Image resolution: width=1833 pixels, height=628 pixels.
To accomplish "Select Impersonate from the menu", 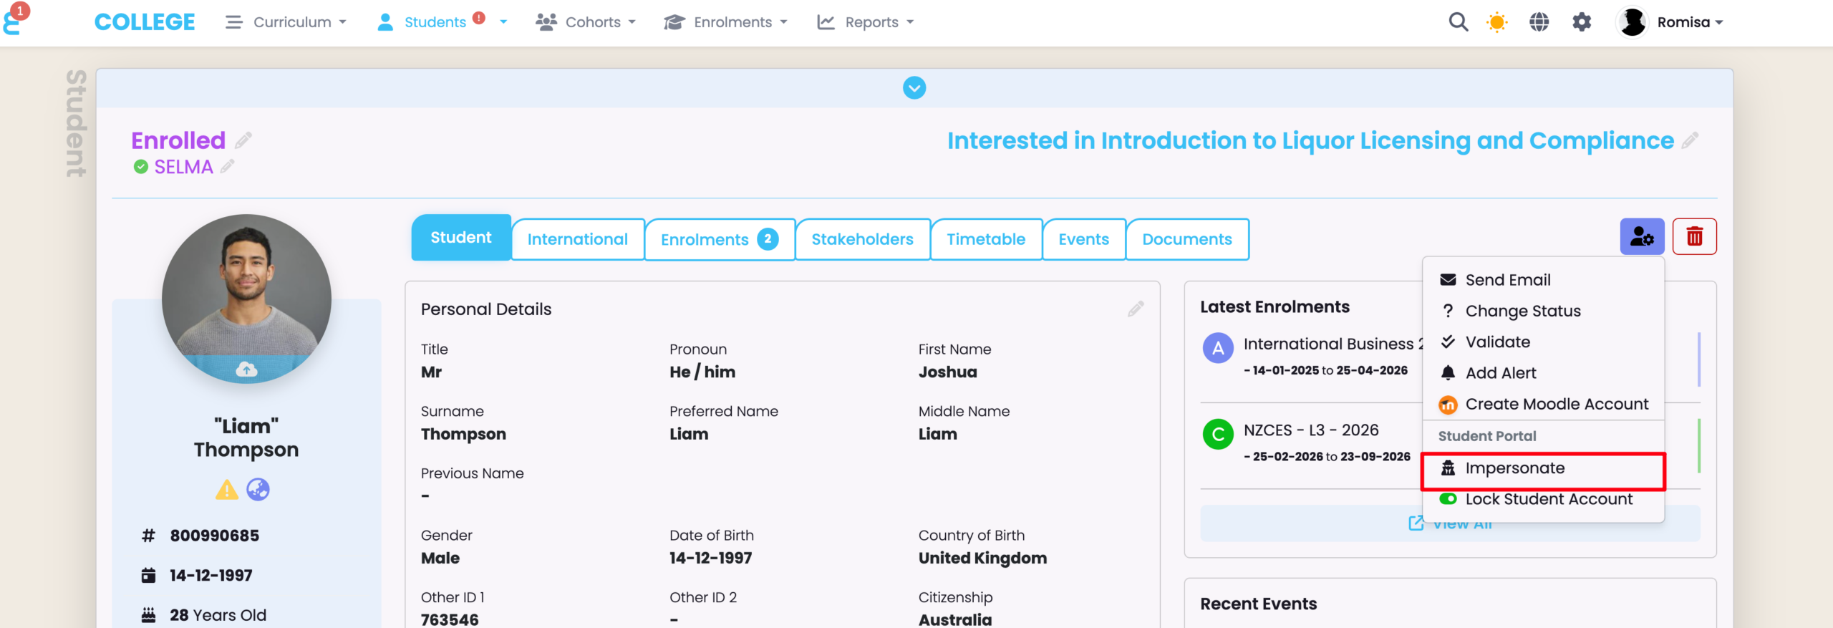I will pos(1514,468).
